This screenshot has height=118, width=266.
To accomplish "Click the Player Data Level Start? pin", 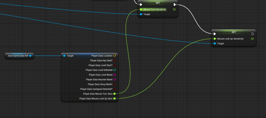I will 115,65.
